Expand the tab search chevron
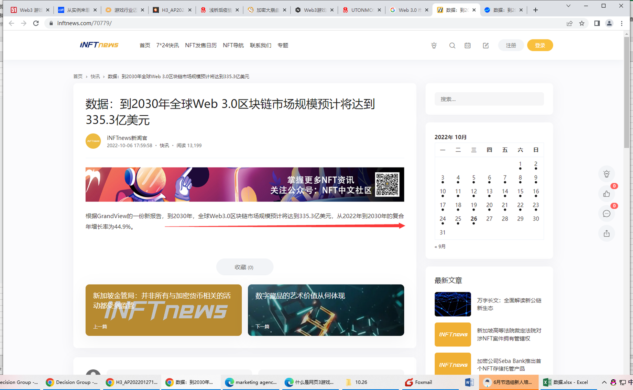This screenshot has height=390, width=633. coord(568,6)
